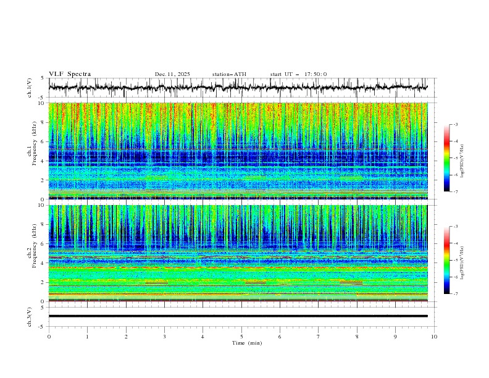The image size is (489, 378).
Task: Click the ch.1 colorbar "log(PSD)(V²/Hz)" label
Action: point(462,161)
